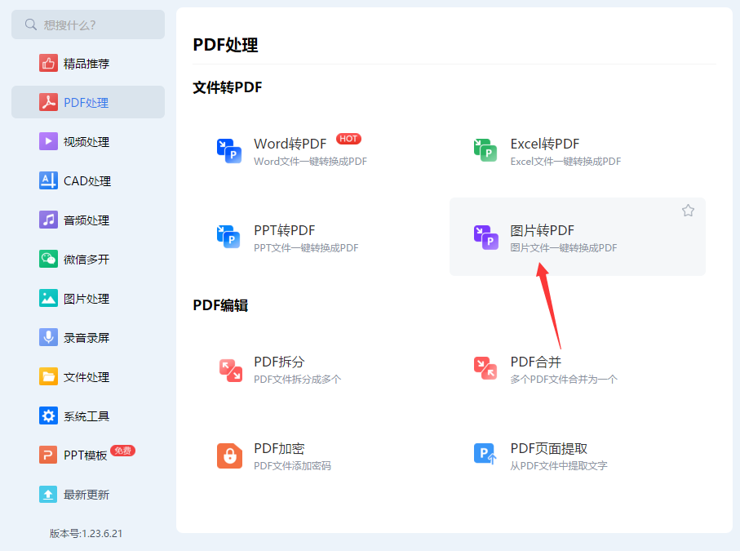
Task: Click the PPT转PDF icon
Action: [229, 237]
